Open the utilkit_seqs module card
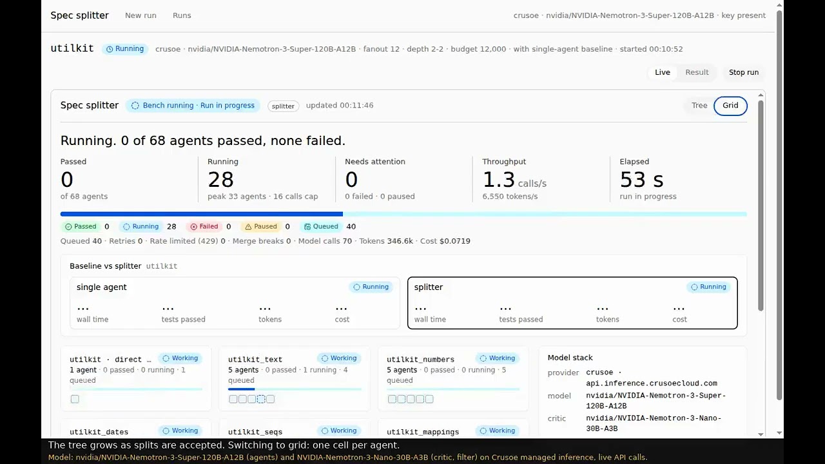The height and width of the screenshot is (464, 825). coord(295,429)
